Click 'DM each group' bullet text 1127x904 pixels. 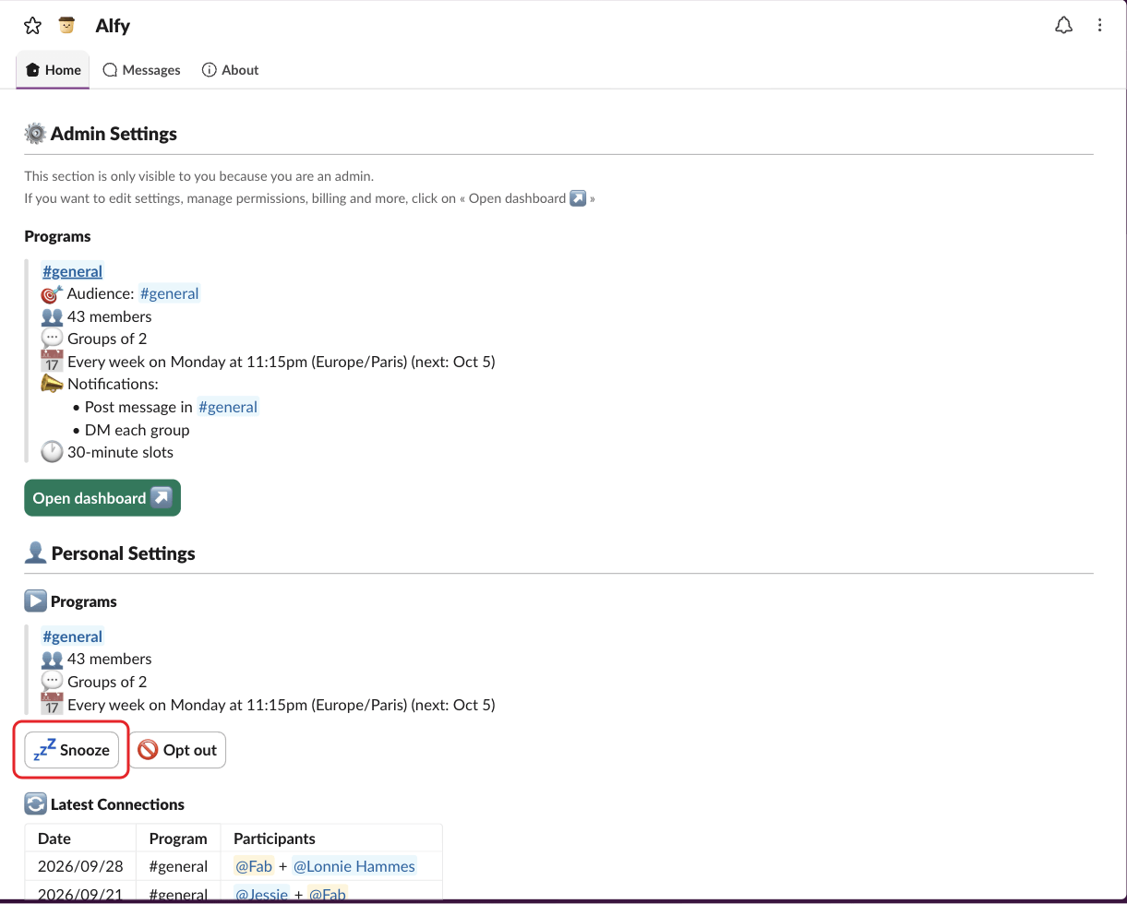[137, 430]
